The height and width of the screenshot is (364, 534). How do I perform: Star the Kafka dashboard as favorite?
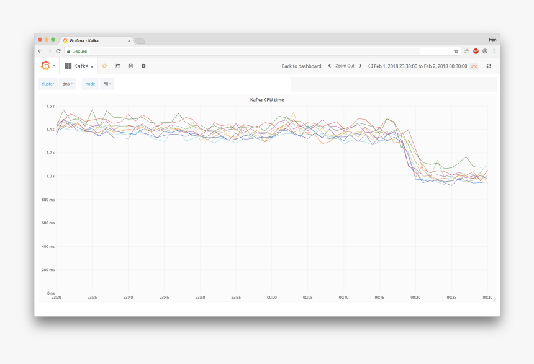pyautogui.click(x=104, y=66)
